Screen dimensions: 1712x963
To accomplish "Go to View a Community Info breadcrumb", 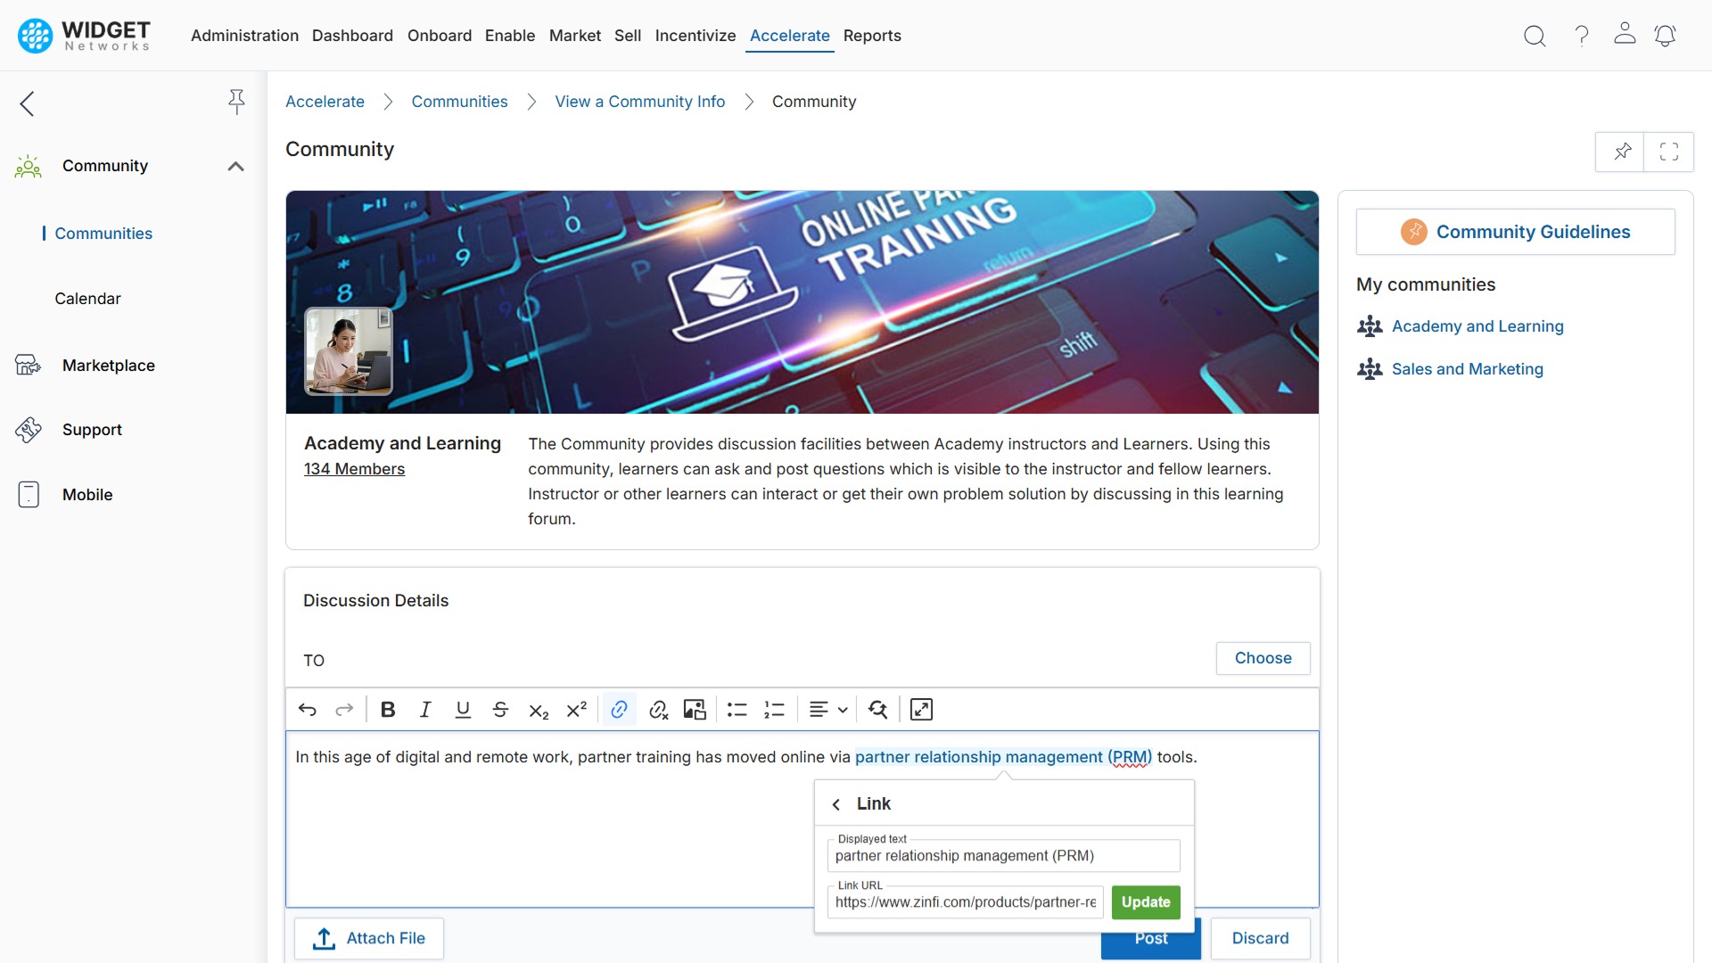I will 640,102.
